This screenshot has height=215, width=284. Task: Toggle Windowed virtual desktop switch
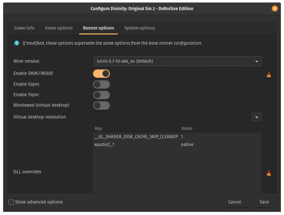point(101,105)
